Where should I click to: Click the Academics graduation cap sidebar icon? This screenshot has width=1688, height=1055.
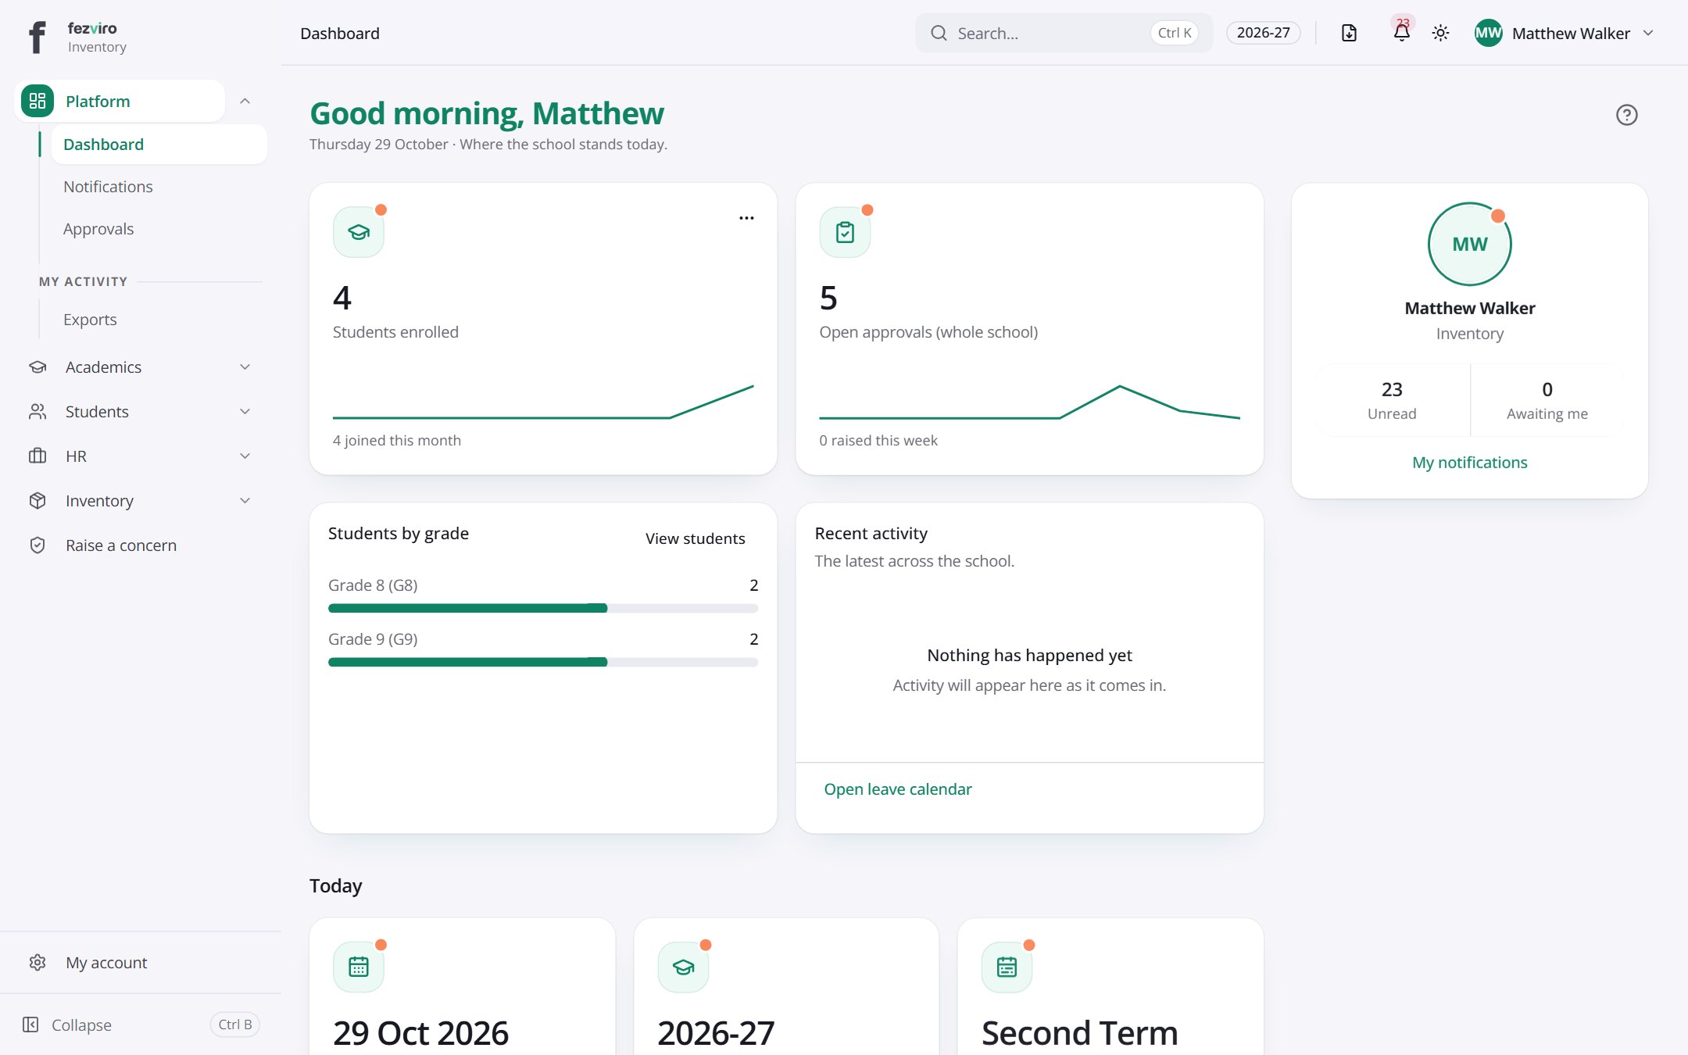coord(38,367)
